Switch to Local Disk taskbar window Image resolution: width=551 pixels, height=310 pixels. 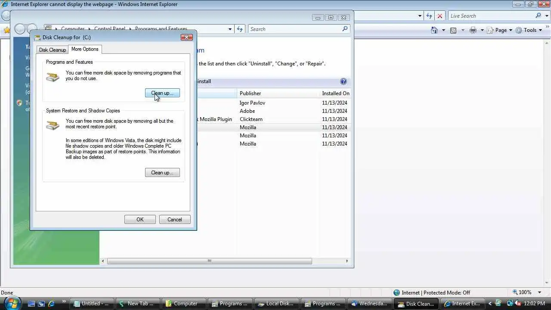[276, 304]
